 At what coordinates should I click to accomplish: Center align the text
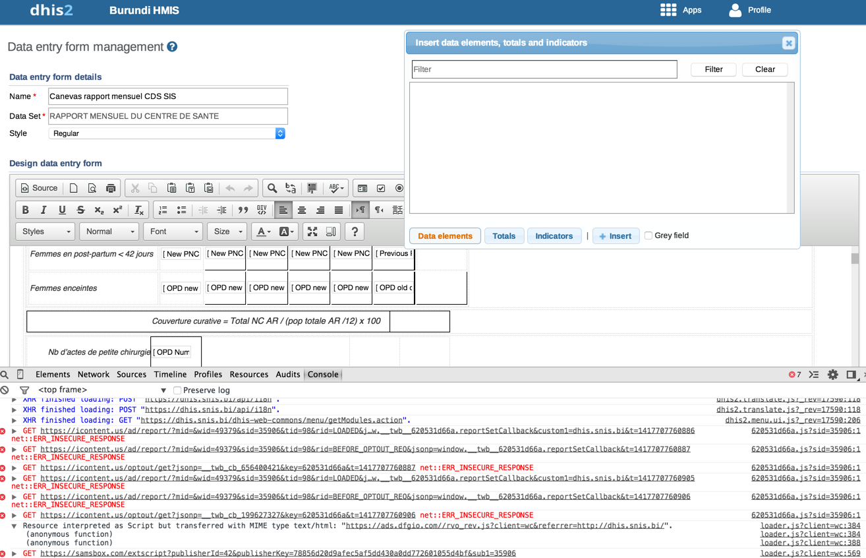click(x=302, y=210)
